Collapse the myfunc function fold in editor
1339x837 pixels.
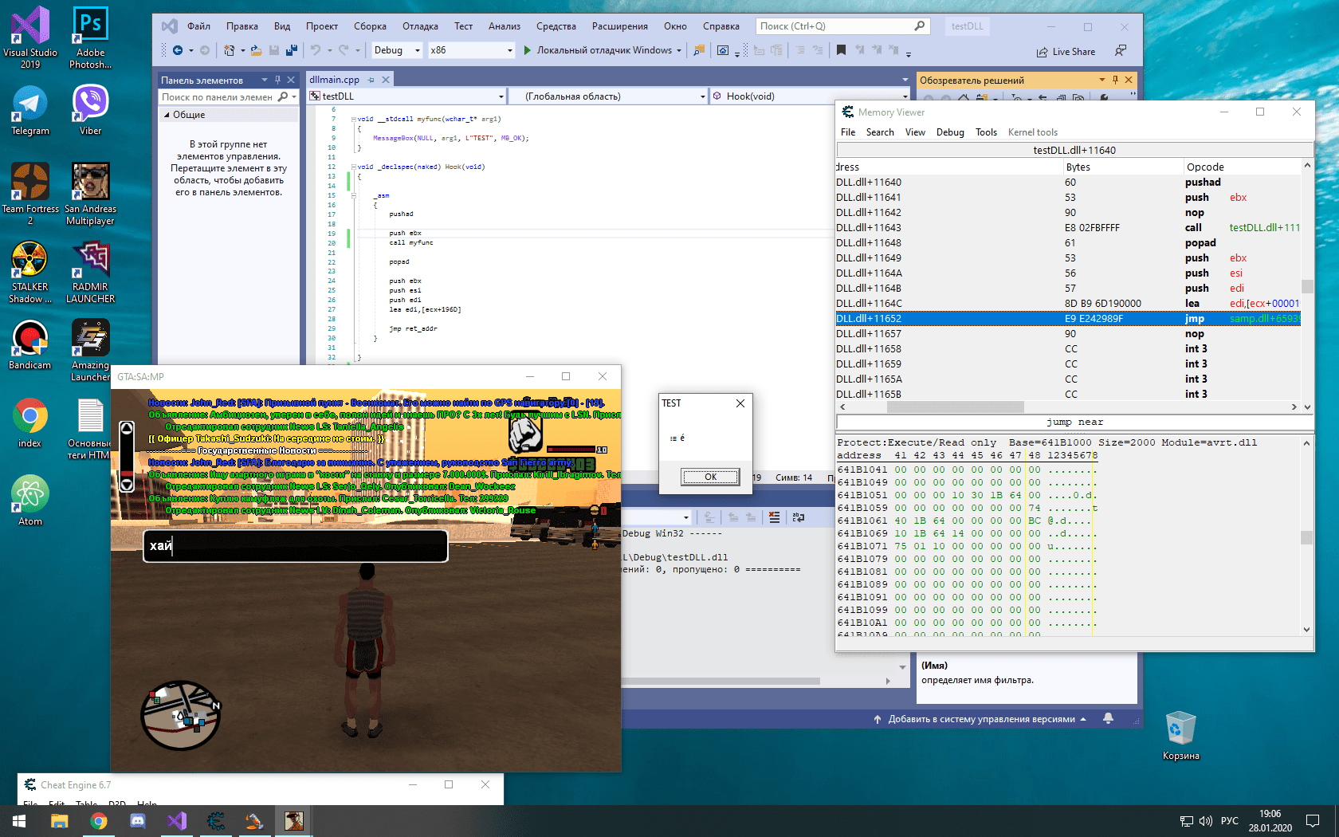pos(353,119)
